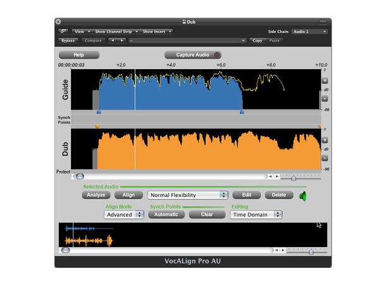Image resolution: width=386 pixels, height=285 pixels.
Task: Toggle the Bypass button
Action: click(68, 41)
